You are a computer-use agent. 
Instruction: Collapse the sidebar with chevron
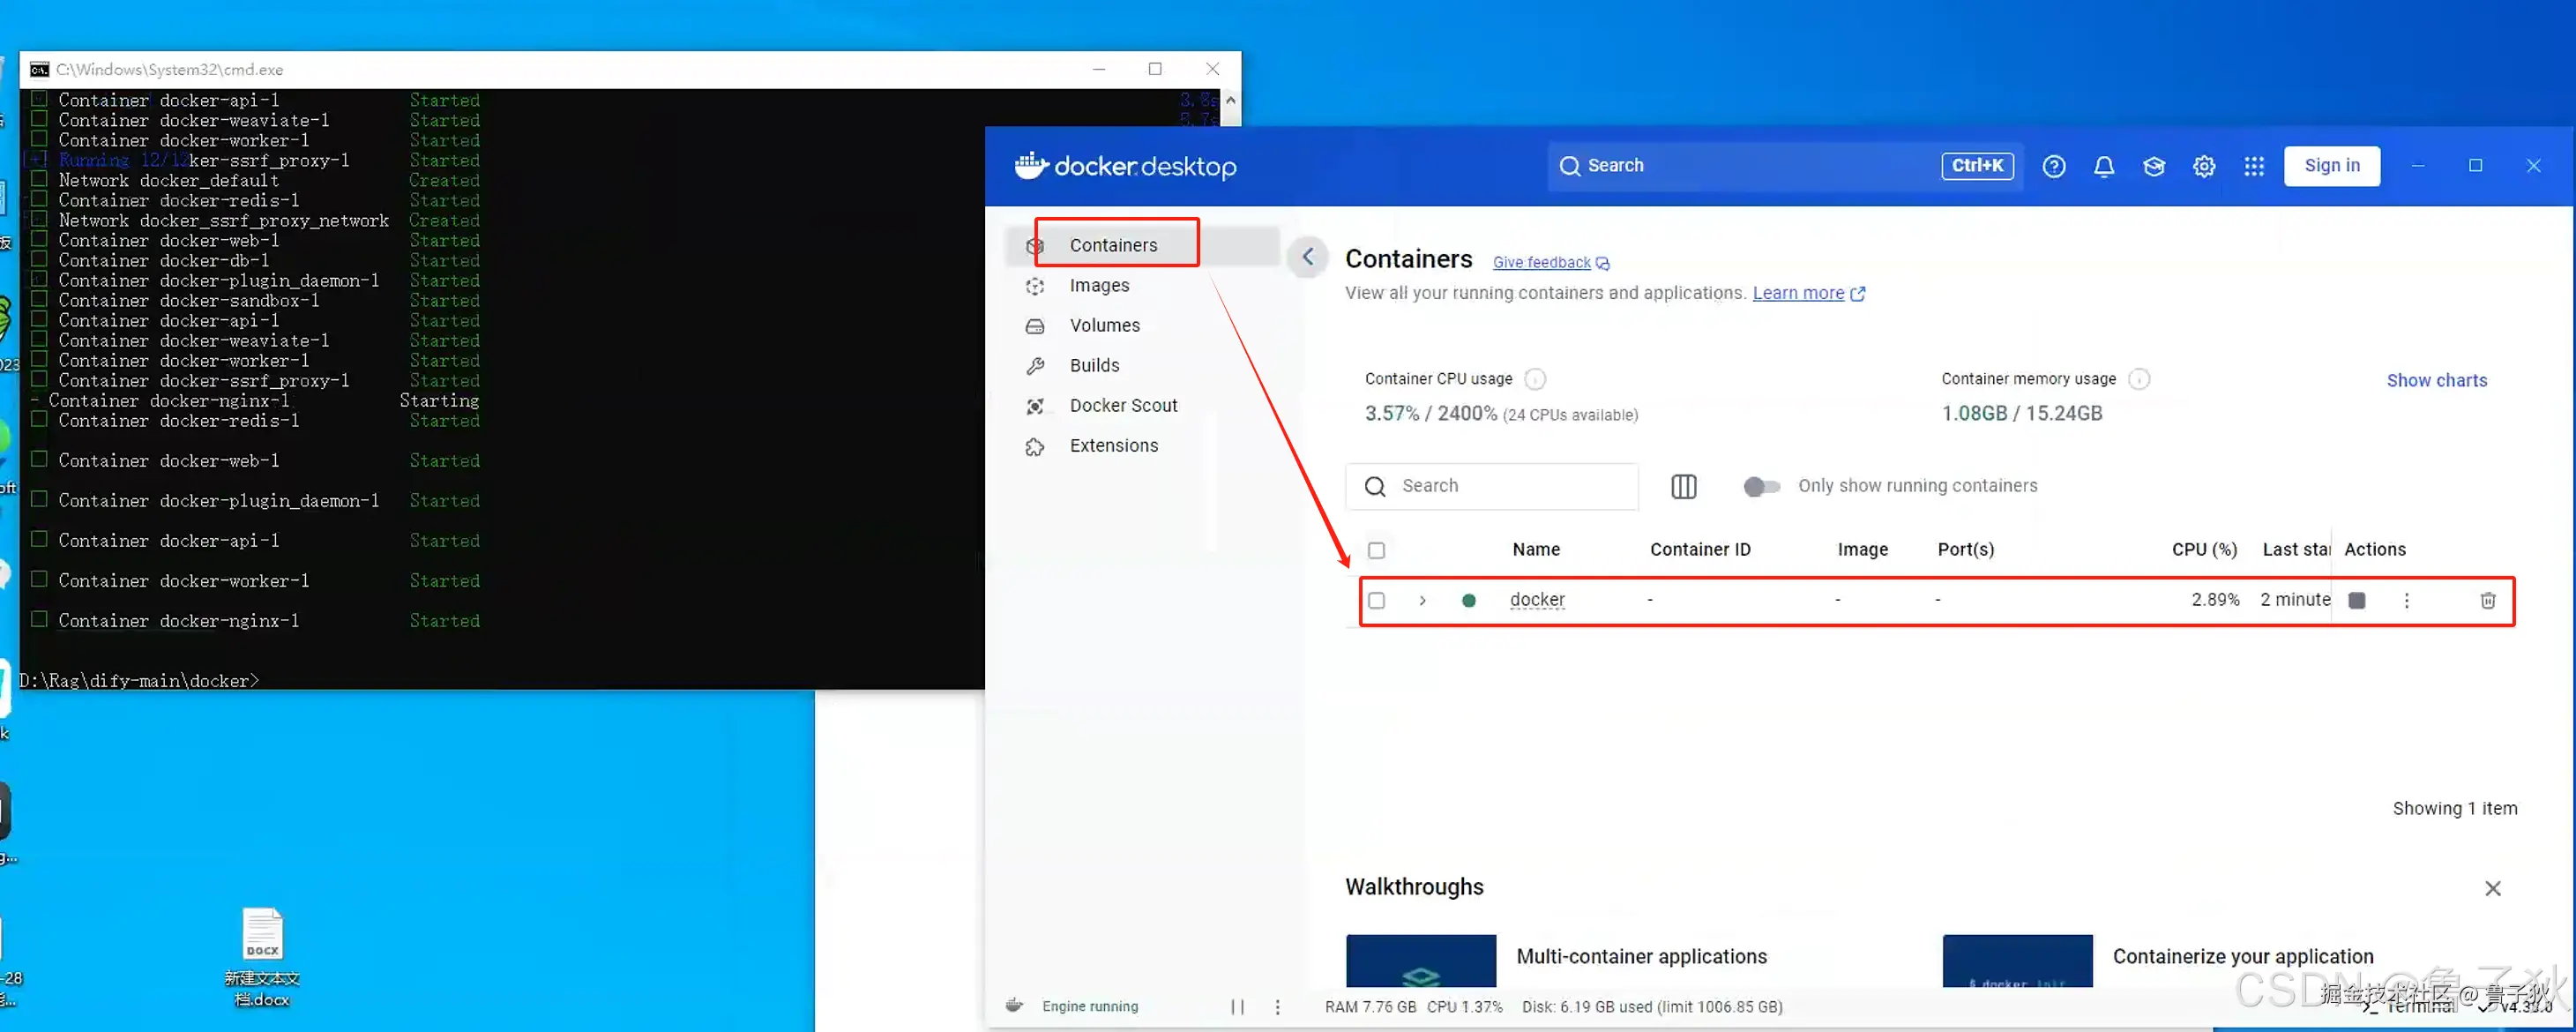[1307, 257]
